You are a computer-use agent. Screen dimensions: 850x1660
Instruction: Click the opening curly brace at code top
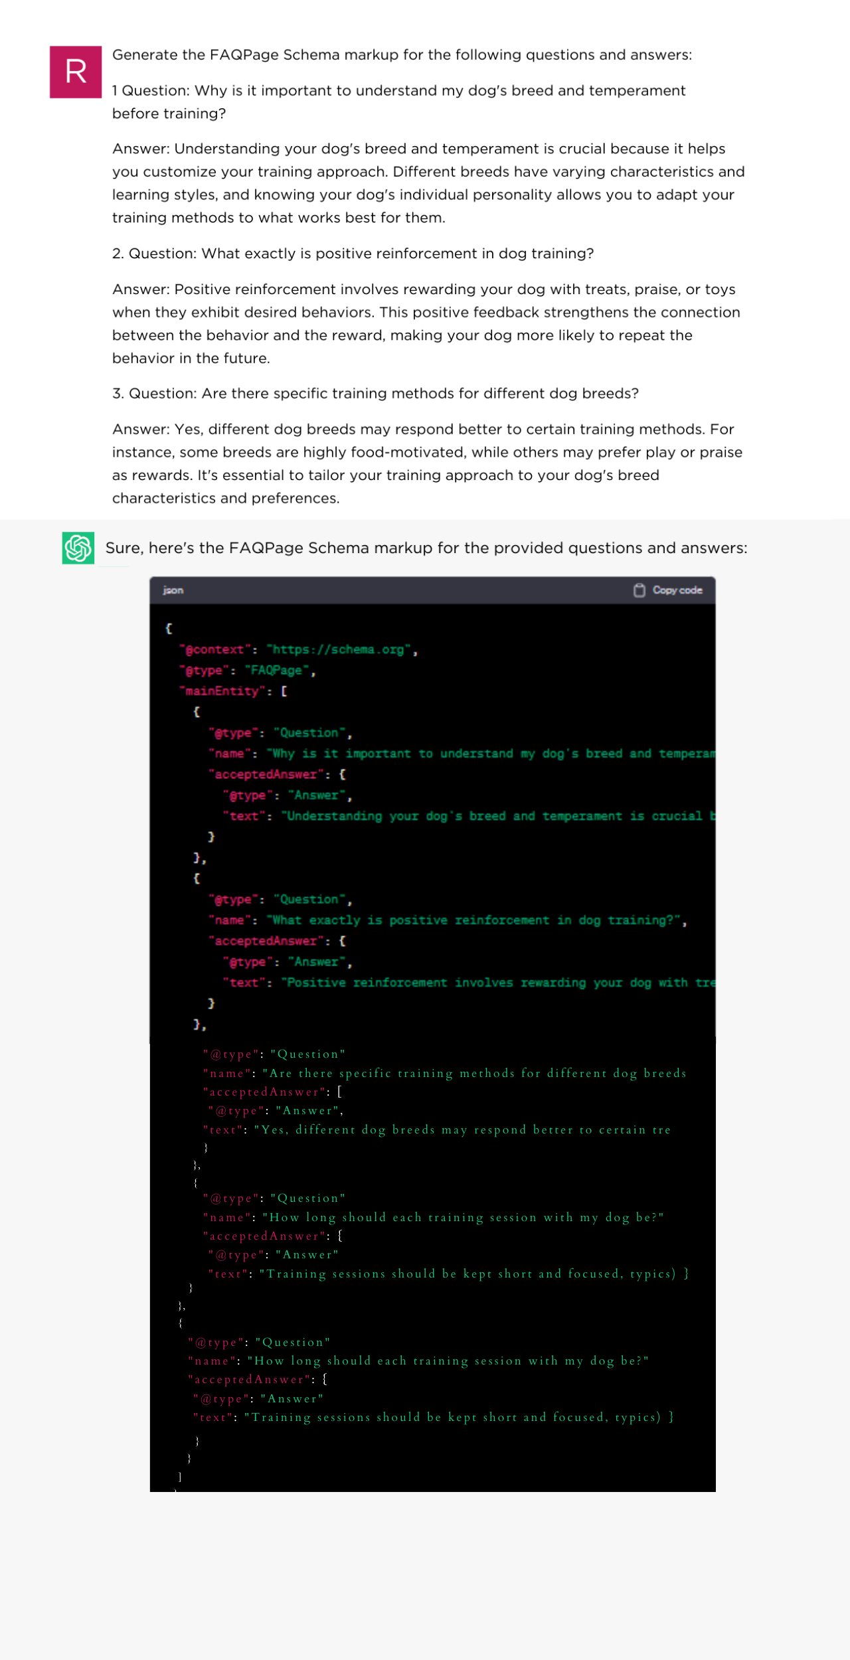click(169, 628)
